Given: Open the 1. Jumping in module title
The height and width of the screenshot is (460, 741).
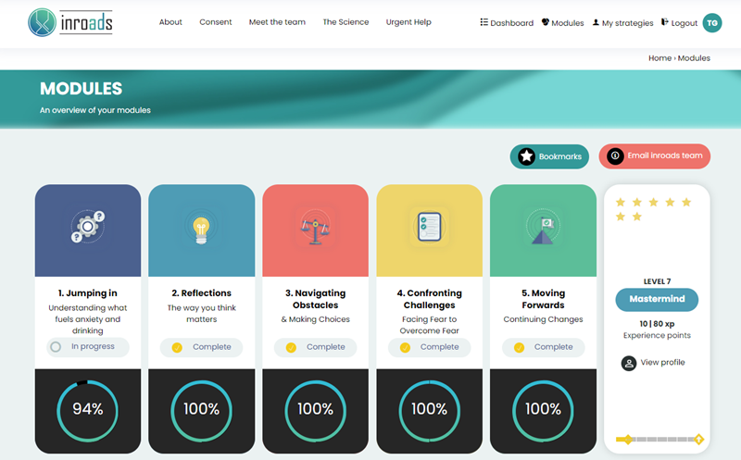Looking at the screenshot, I should pos(88,292).
